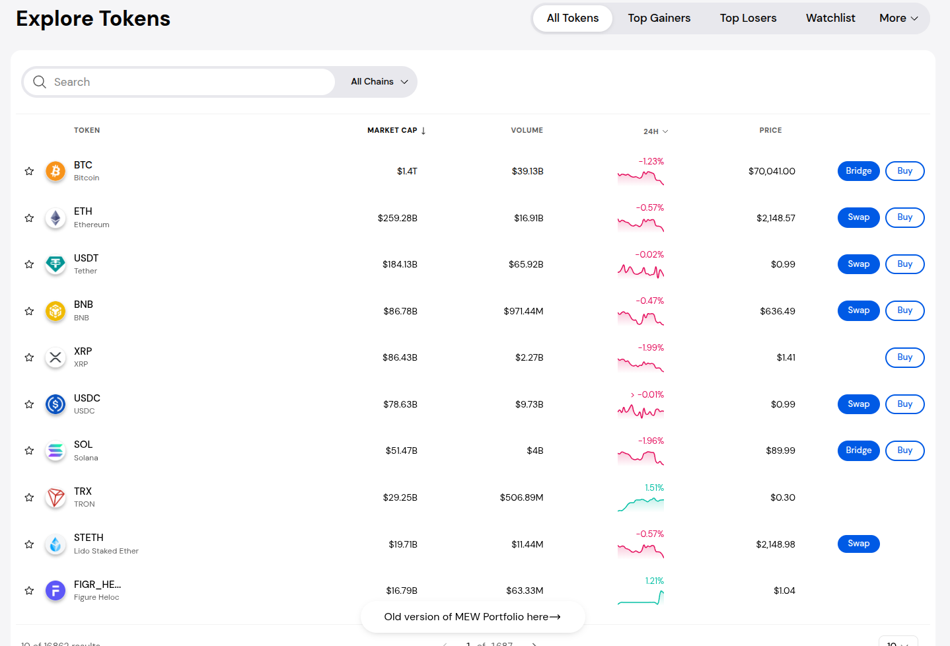Click the SOL volume $4B

(x=535, y=450)
